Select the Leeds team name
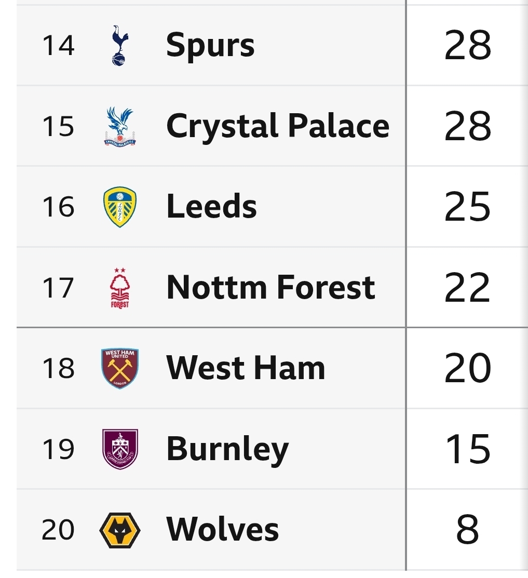Image resolution: width=528 pixels, height=578 pixels. click(211, 207)
